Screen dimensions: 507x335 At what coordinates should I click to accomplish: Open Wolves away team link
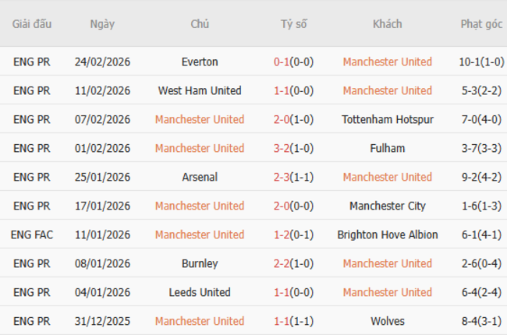[387, 321]
